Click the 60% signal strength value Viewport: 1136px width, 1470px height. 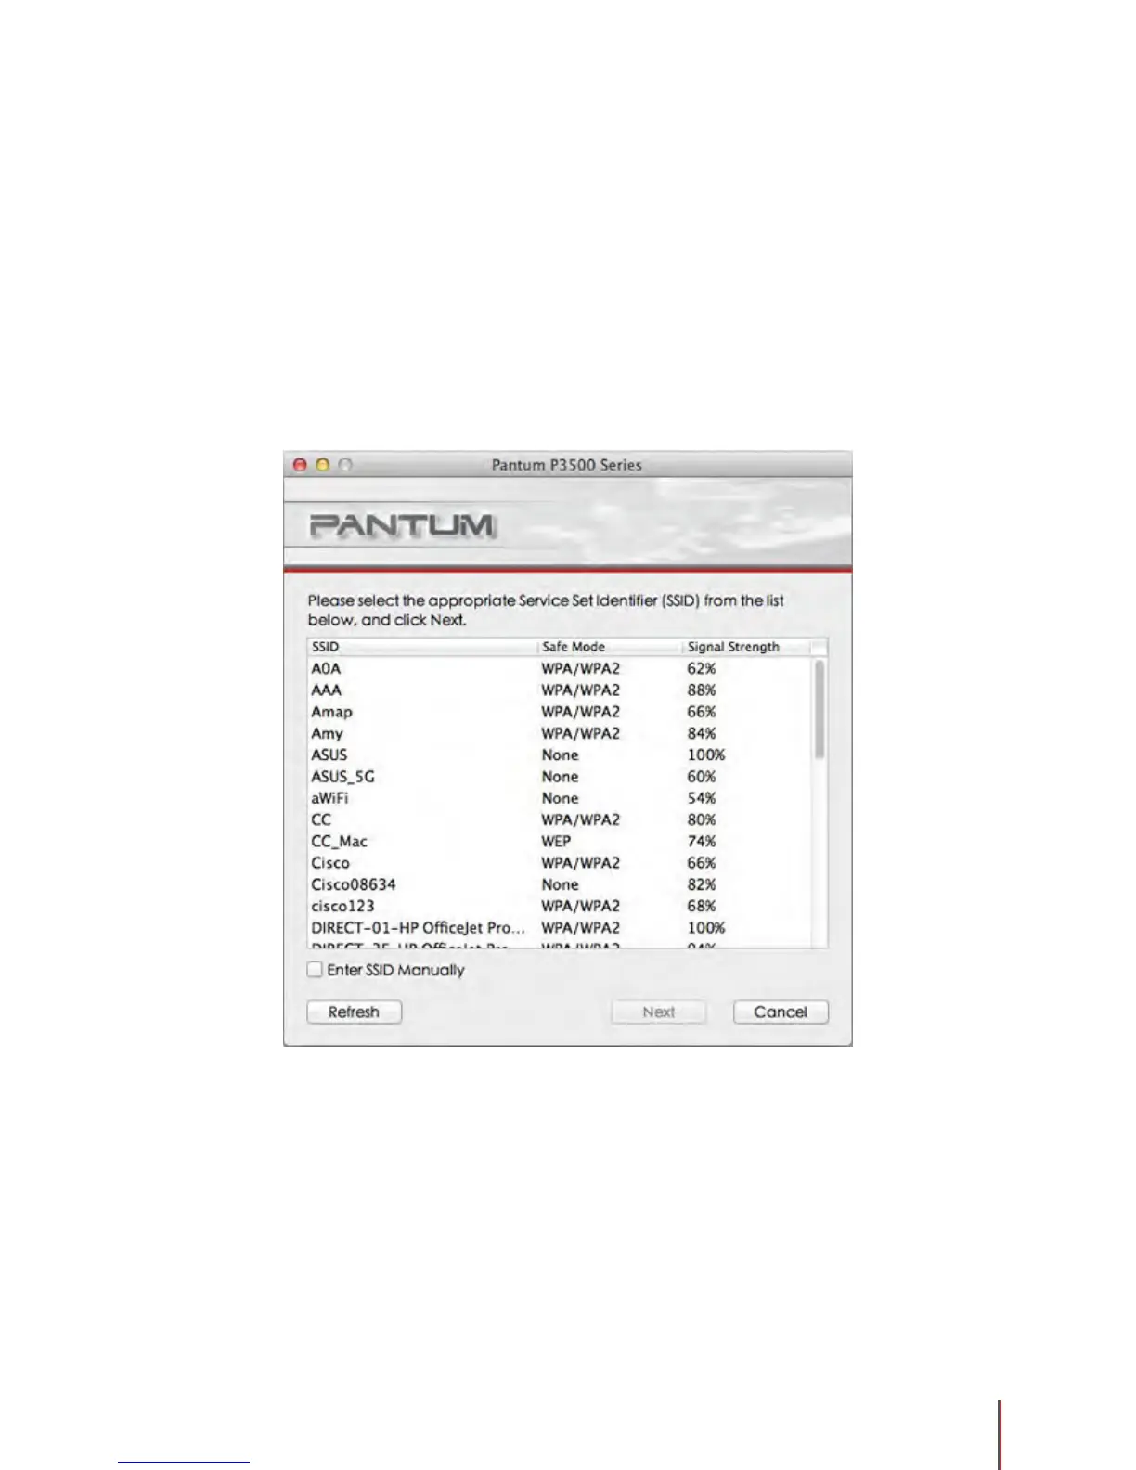[702, 777]
